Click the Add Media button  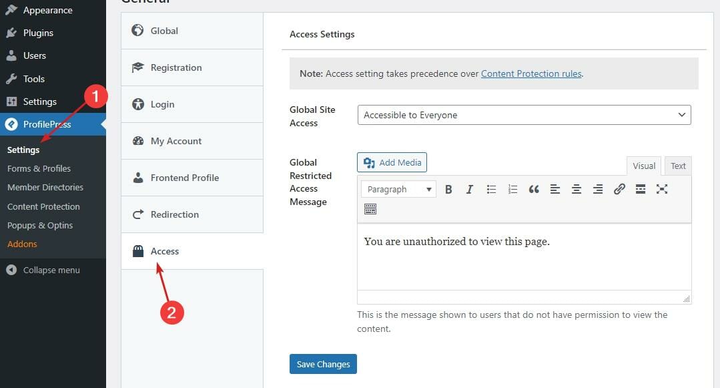tap(392, 162)
